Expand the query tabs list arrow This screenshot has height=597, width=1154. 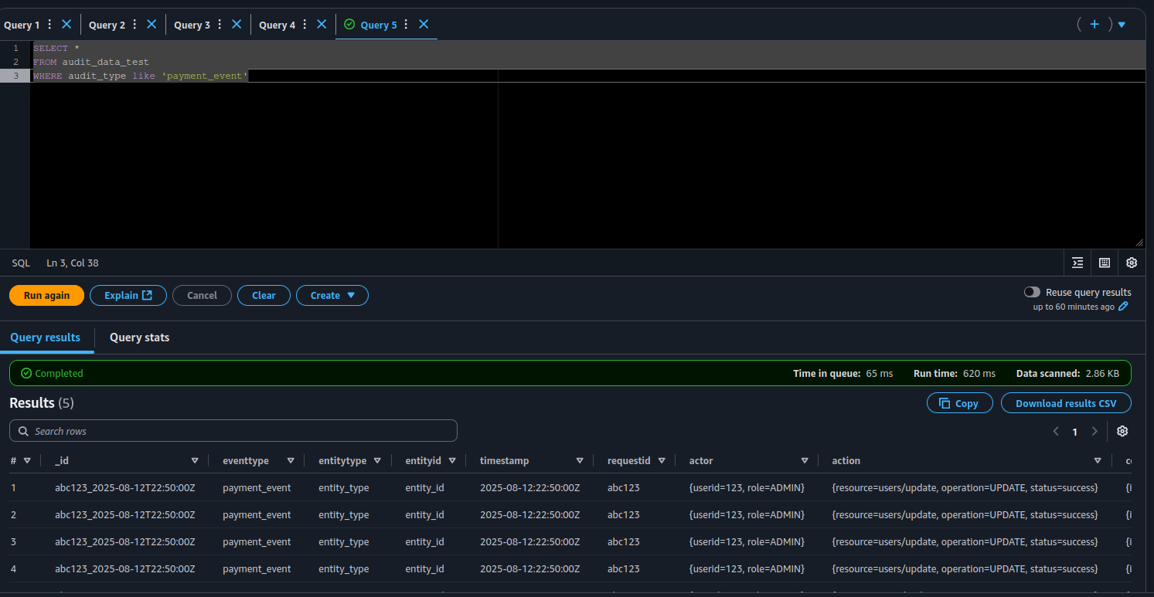pos(1122,25)
